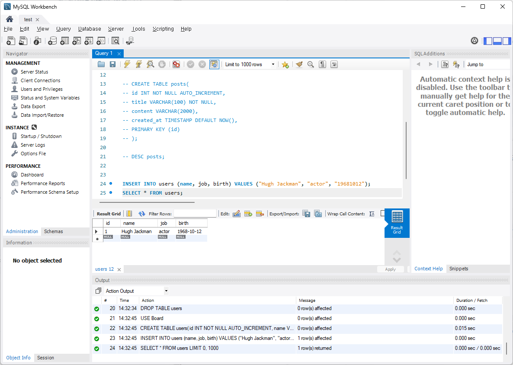Viewport: 513px width, 365px height.
Task: Click into Filter Rows input field
Action: tap(195, 214)
